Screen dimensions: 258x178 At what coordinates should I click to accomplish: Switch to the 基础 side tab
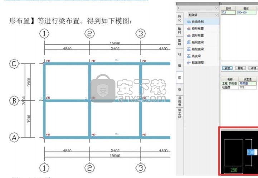coord(180,42)
